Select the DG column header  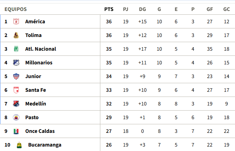pos(142,9)
